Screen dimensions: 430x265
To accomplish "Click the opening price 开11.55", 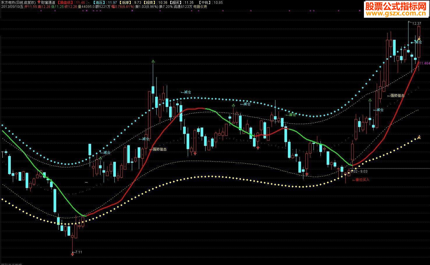I will (31, 6).
